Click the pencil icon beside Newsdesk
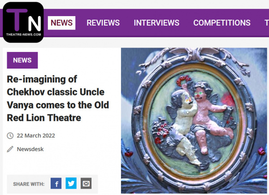This screenshot has height=195, width=269. click(10, 149)
